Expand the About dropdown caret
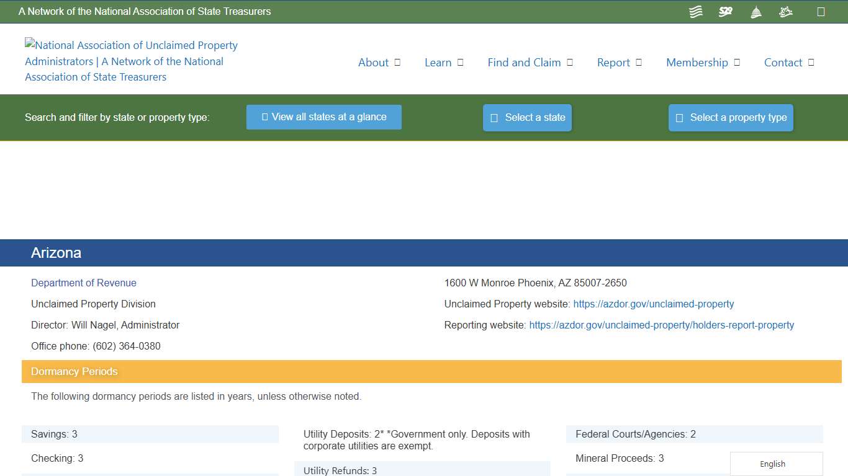Screen dimensions: 848x476 (x=398, y=62)
